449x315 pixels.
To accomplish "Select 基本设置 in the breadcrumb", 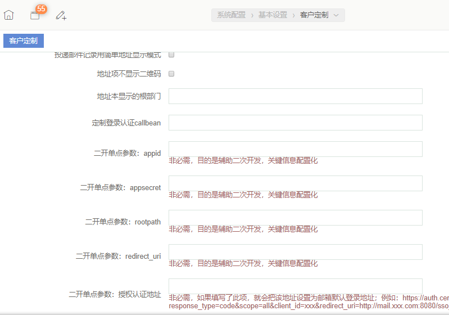I will click(x=273, y=15).
